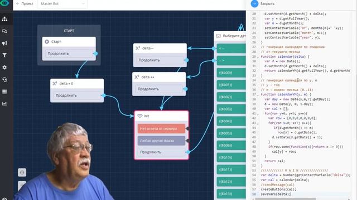Open the settings gear sidebar icon
The height and width of the screenshot is (200, 357).
[x=4, y=67]
